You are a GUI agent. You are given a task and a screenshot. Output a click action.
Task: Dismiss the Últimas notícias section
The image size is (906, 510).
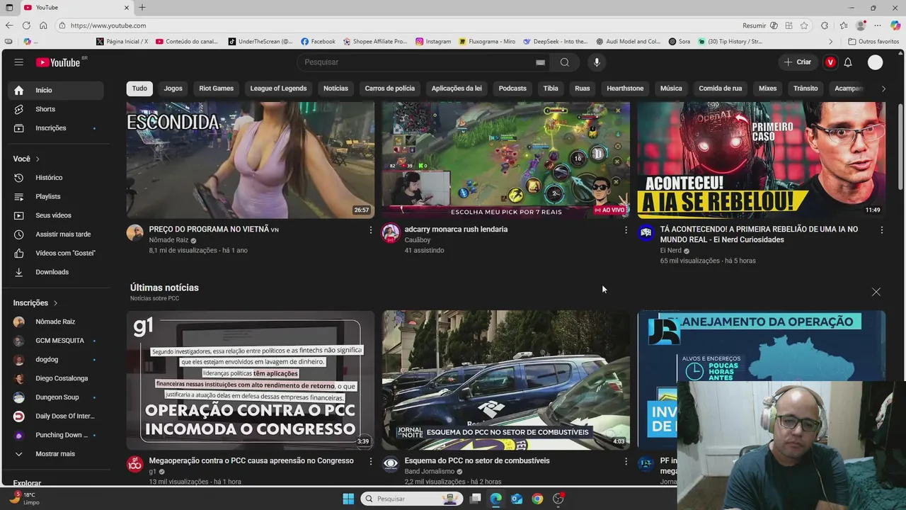876,292
